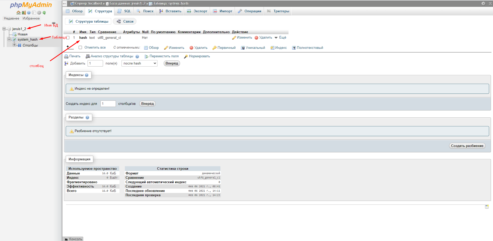Open help icon next to Разделы
The height and width of the screenshot is (241, 493).
[87, 117]
